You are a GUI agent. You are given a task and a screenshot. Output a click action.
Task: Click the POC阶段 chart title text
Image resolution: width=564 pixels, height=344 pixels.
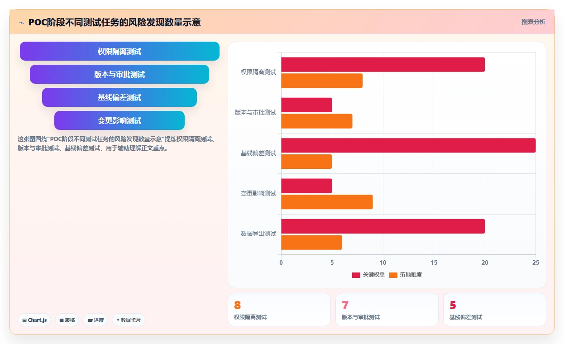(115, 22)
